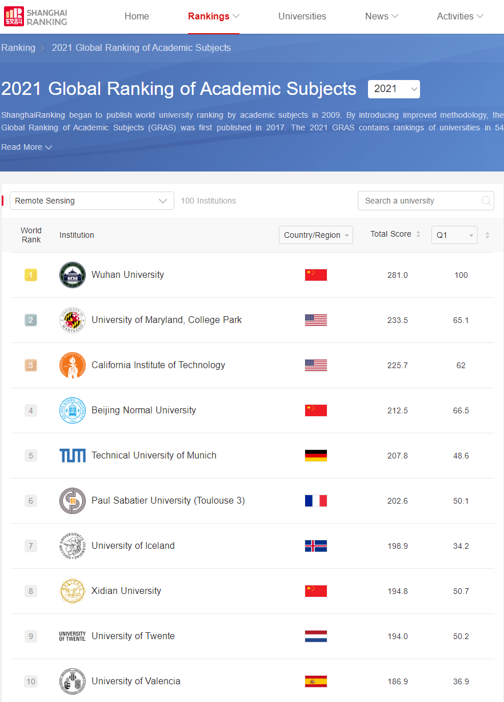Open the Country/Region filter dropdown
The image size is (504, 702).
point(316,235)
